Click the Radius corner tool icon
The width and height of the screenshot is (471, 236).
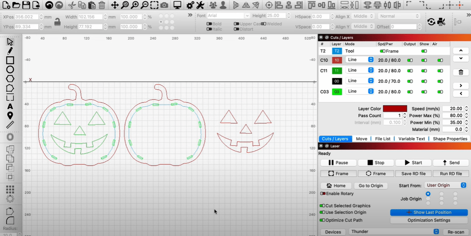click(x=10, y=220)
